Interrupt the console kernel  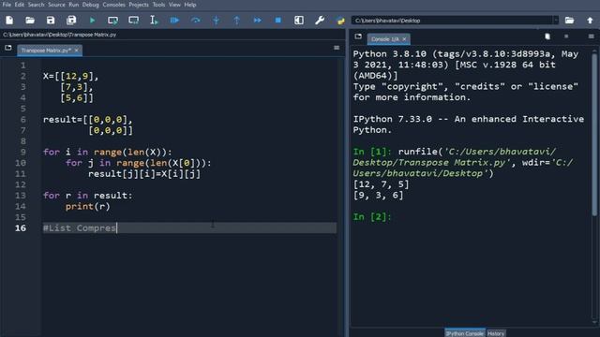pyautogui.click(x=566, y=37)
